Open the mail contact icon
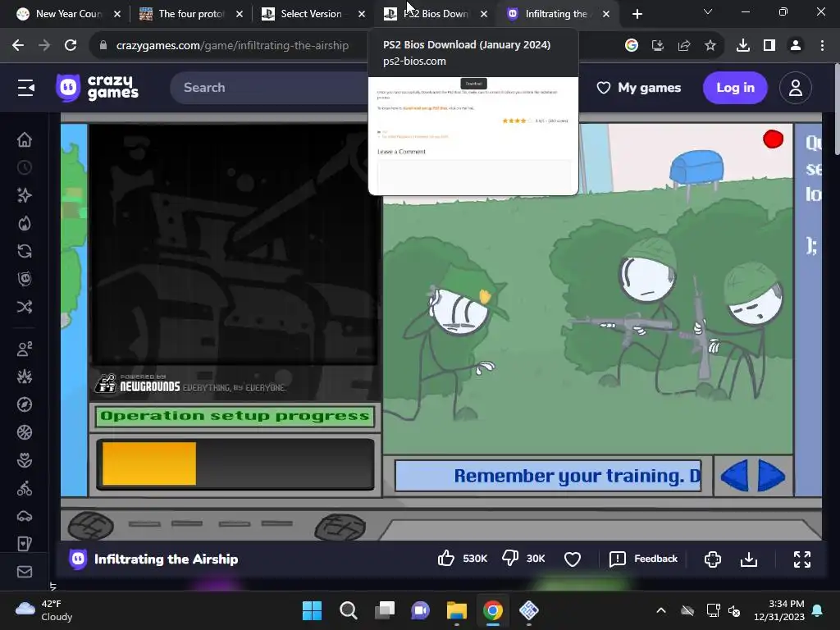This screenshot has height=630, width=840. pyautogui.click(x=24, y=572)
